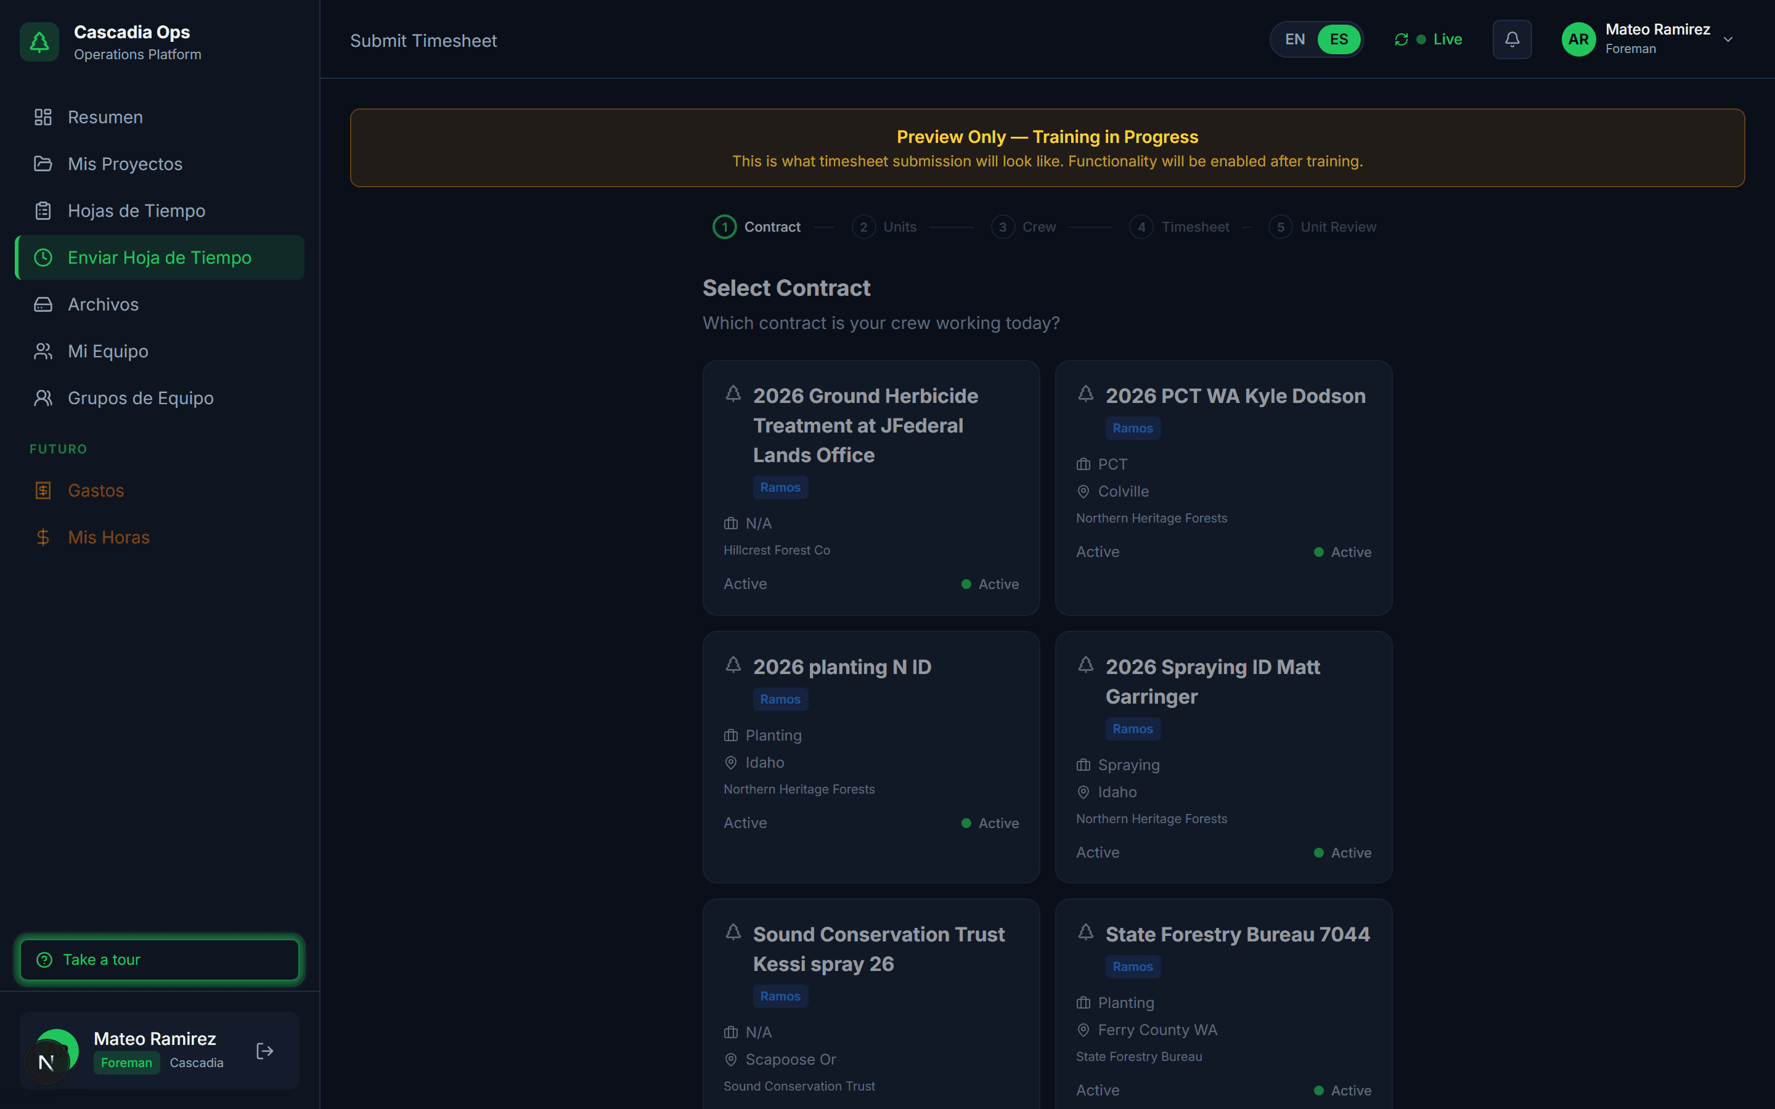This screenshot has width=1775, height=1109.
Task: Navigate to Archivos
Action: (160, 304)
